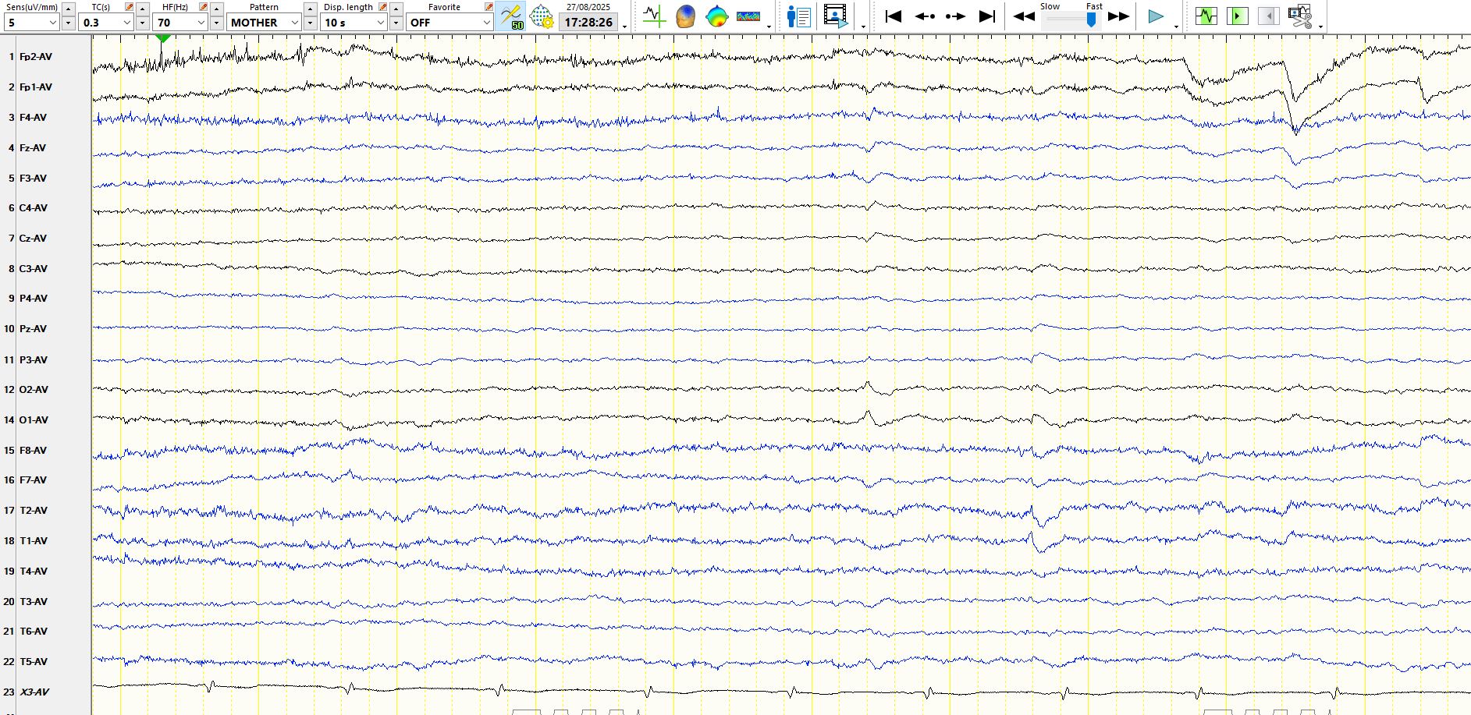Show the video playback window
The width and height of the screenshot is (1471, 715).
835,16
